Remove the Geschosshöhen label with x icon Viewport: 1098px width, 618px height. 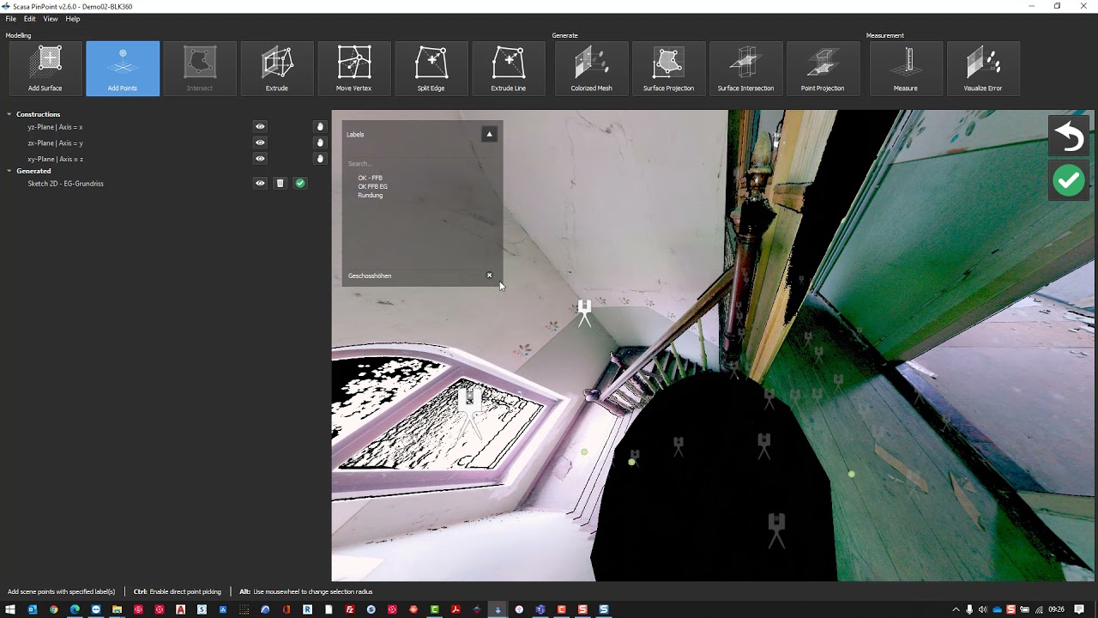490,276
